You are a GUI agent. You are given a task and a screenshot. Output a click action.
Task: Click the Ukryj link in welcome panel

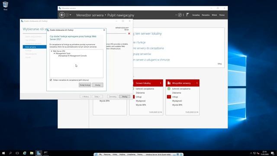pos(219,64)
